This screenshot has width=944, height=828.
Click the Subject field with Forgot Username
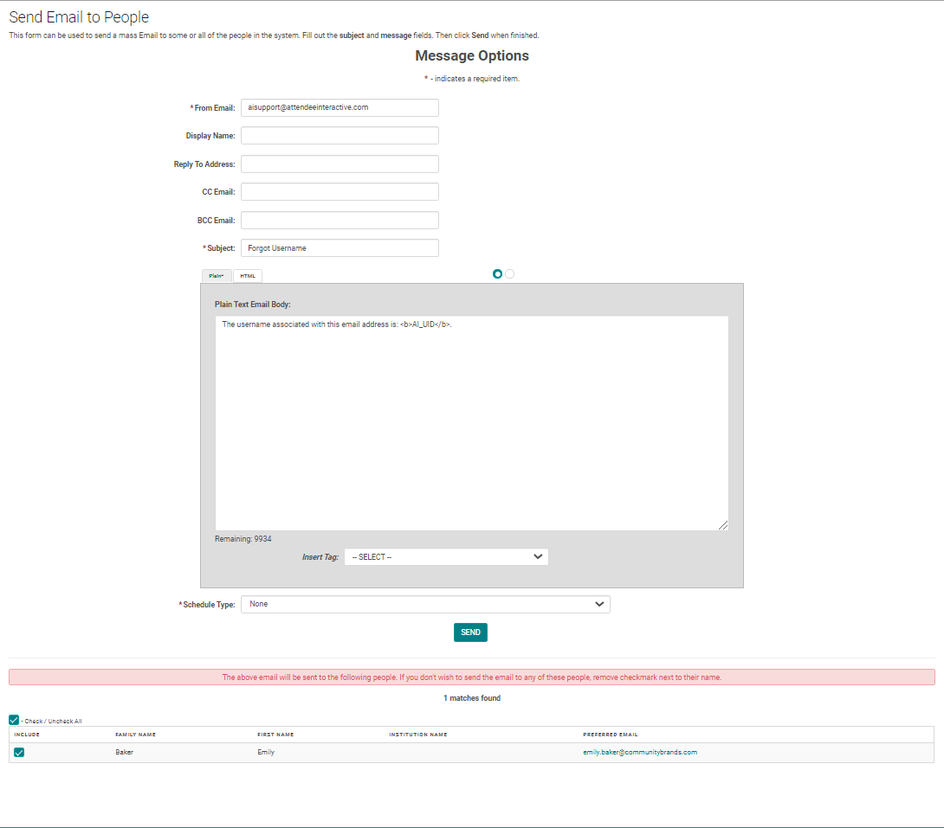339,248
